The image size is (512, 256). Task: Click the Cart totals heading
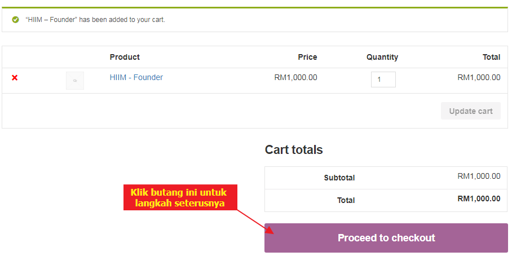click(294, 150)
